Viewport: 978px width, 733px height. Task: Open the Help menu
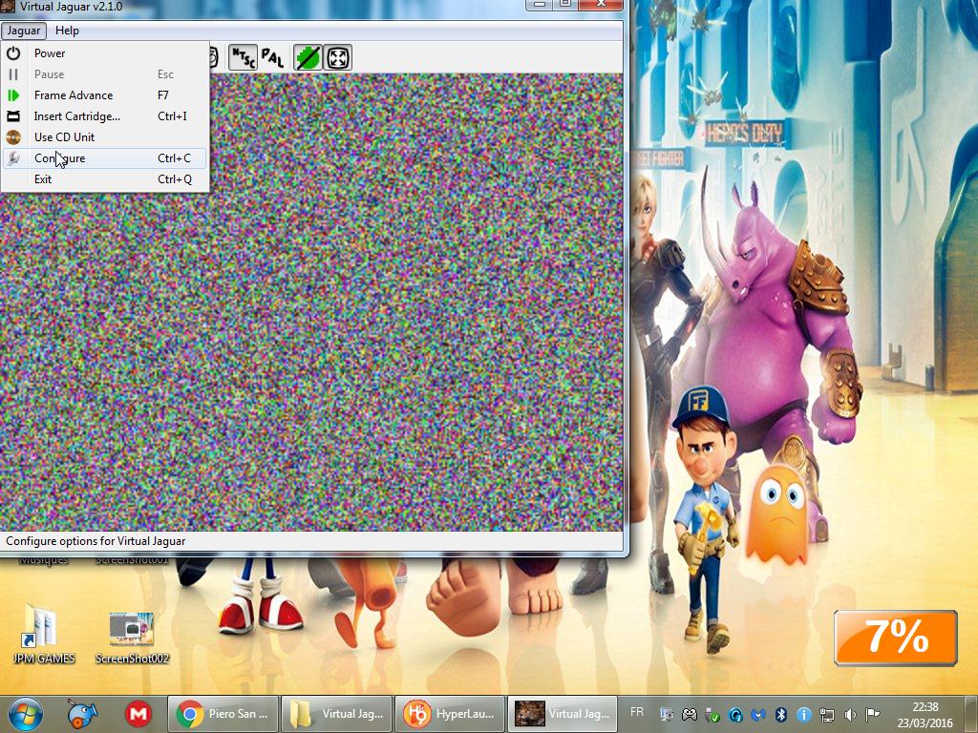(x=67, y=31)
